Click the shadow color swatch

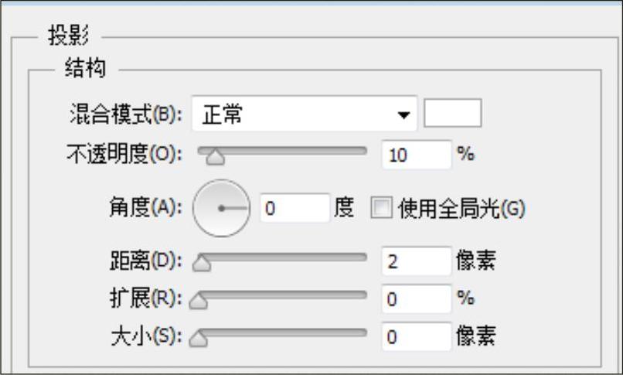(453, 113)
